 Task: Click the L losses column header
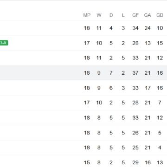pos(123,15)
